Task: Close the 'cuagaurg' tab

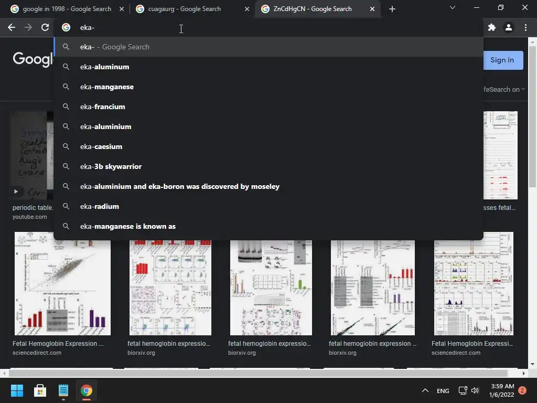Action: tap(247, 9)
